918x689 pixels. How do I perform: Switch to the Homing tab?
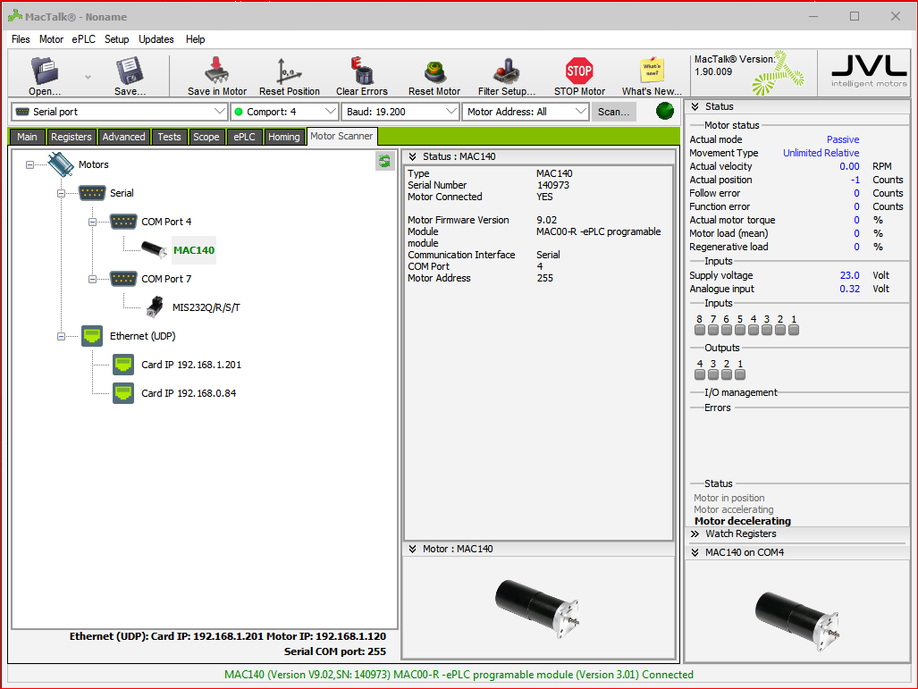pos(284,137)
